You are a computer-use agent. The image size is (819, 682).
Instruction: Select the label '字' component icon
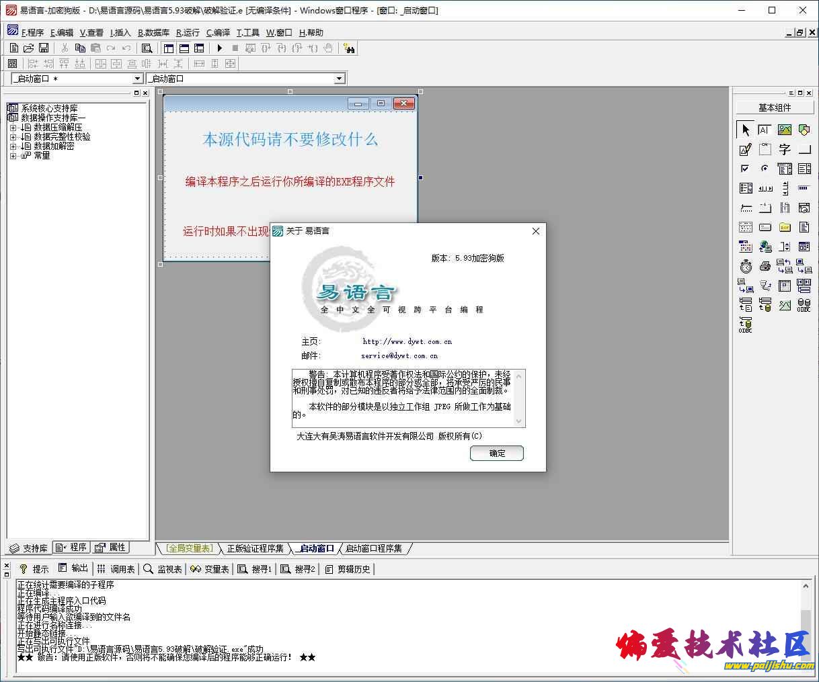[784, 149]
